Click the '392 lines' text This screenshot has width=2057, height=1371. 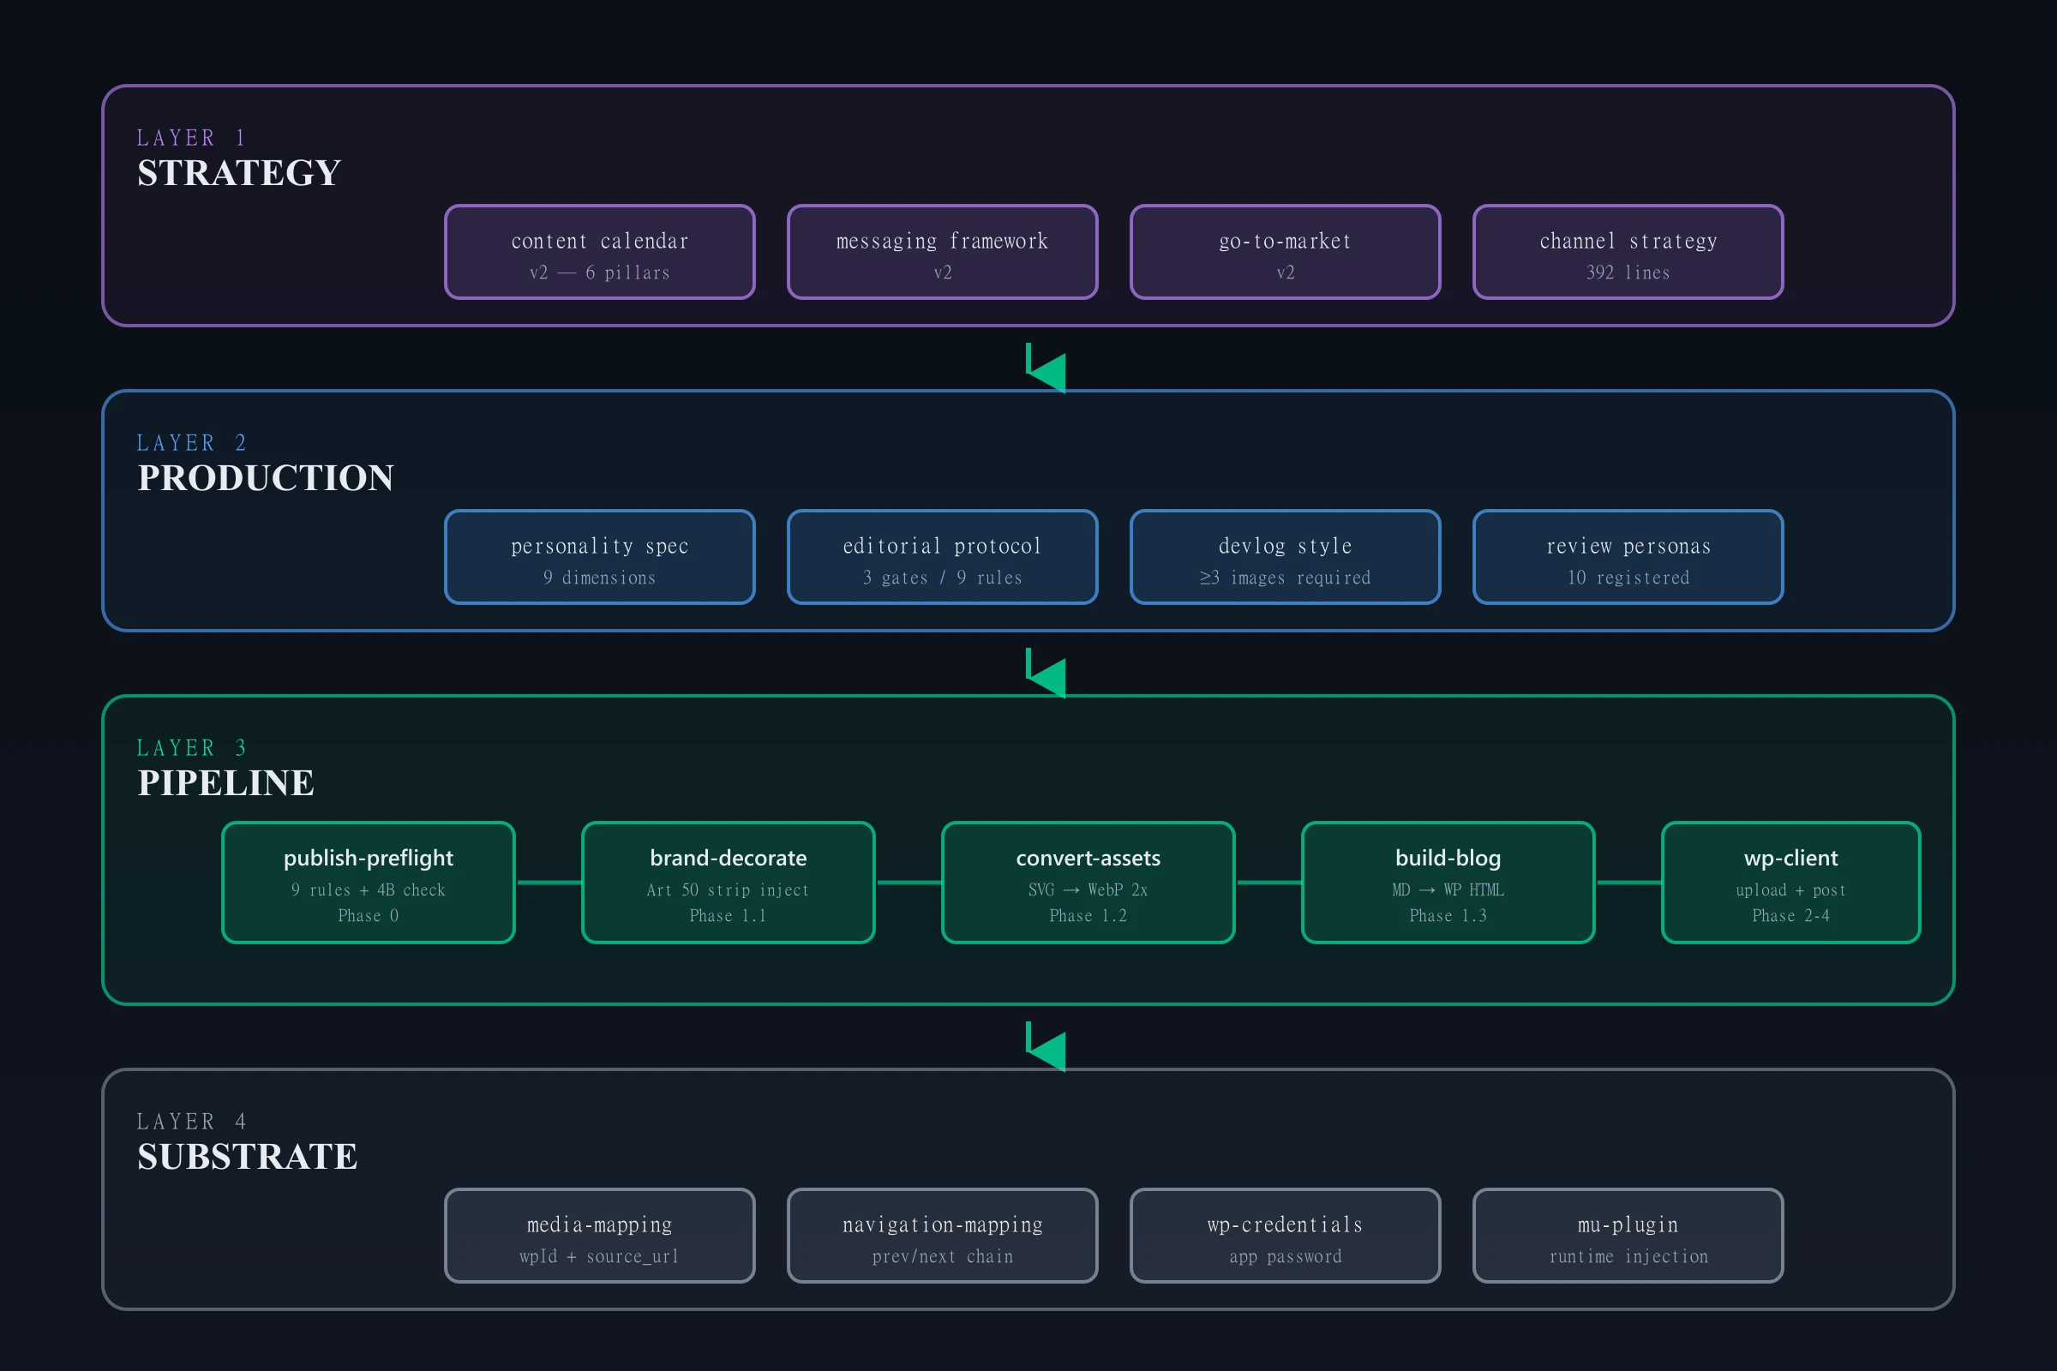(x=1628, y=272)
